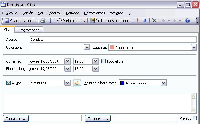Delete the appointment with X icon
200x124 pixels.
click(x=154, y=20)
